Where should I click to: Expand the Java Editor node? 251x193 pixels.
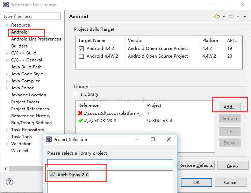pos(7,88)
